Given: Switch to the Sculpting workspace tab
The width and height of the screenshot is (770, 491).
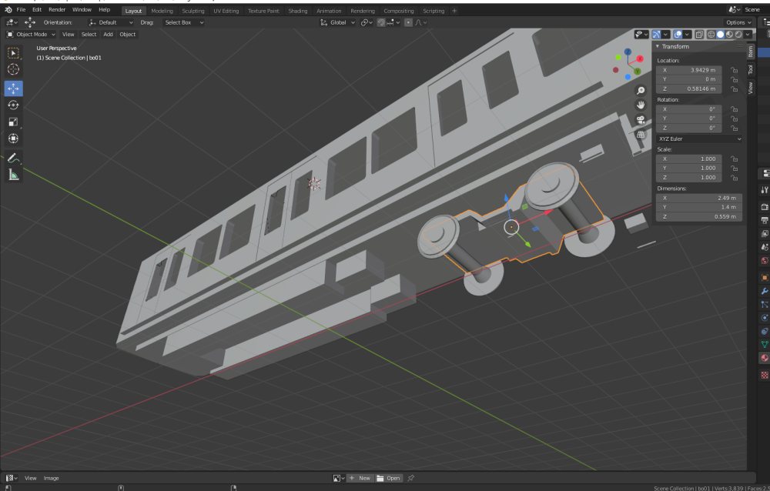Looking at the screenshot, I should pos(192,11).
